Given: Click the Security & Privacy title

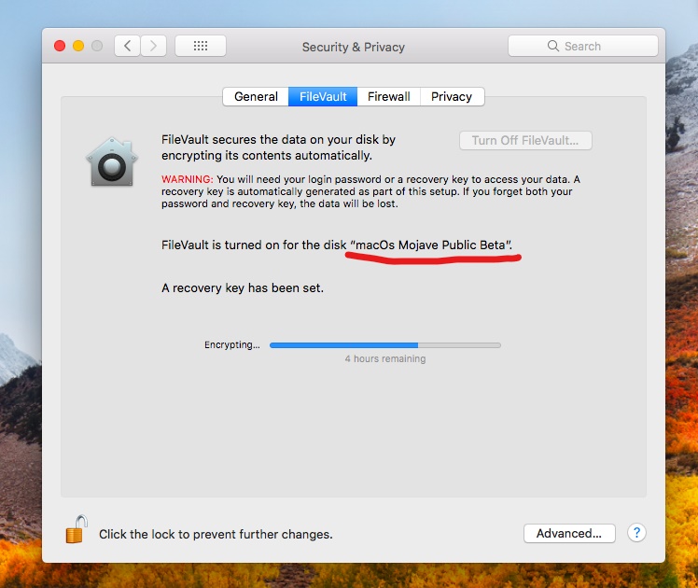Looking at the screenshot, I should tap(354, 48).
